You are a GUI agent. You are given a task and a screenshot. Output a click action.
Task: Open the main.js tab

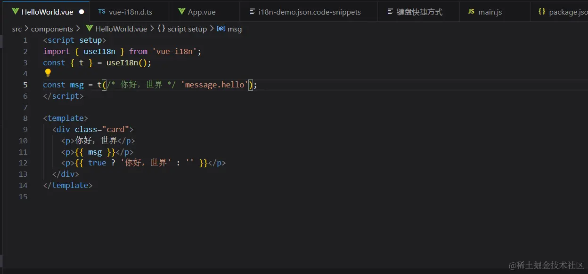point(494,12)
